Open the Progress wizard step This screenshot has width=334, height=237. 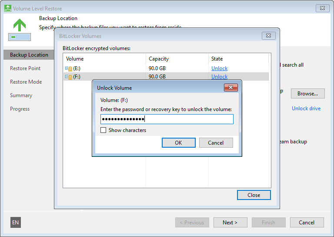point(20,109)
